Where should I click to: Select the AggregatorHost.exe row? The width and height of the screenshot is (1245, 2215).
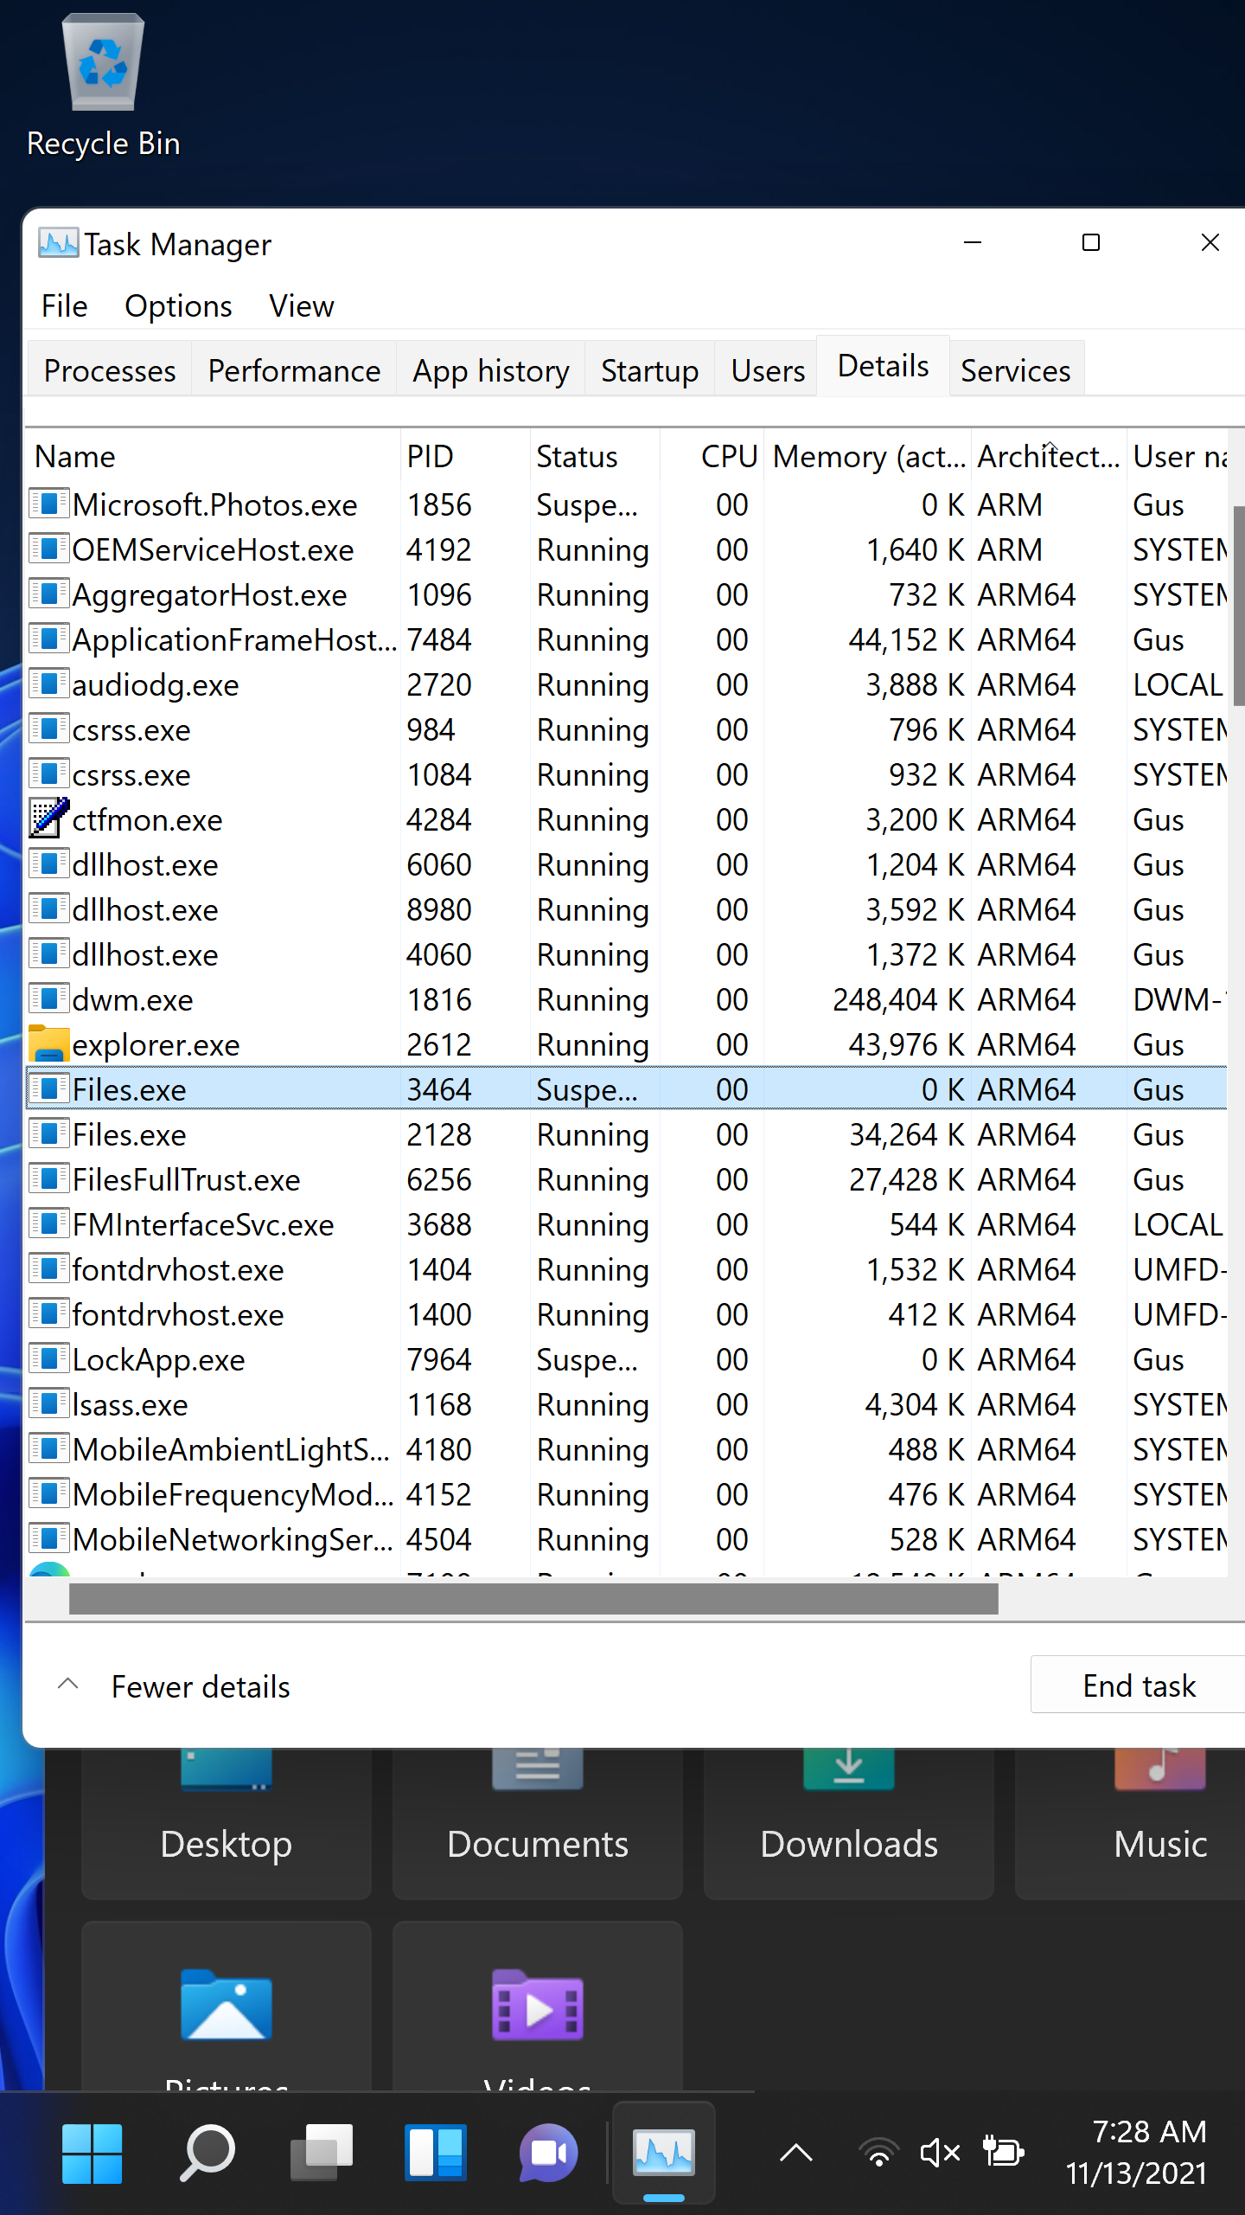coord(627,594)
